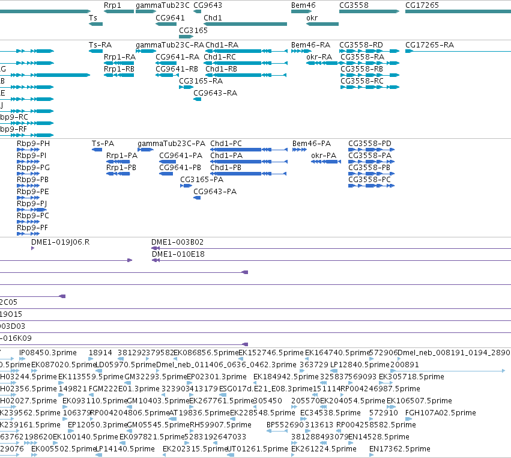Click the CG3165-PA protein

pyautogui.click(x=186, y=186)
